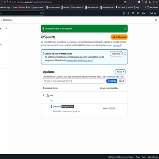Open the Learn more about centralizing root access link
This screenshot has height=159, width=159.
(x=80, y=60)
